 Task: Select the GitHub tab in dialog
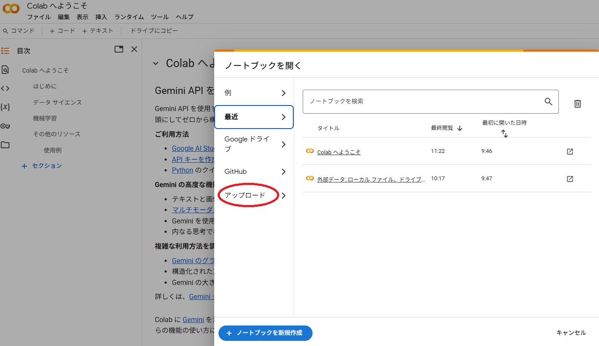254,172
